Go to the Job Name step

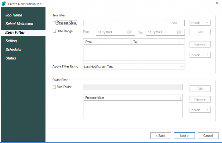14,15
